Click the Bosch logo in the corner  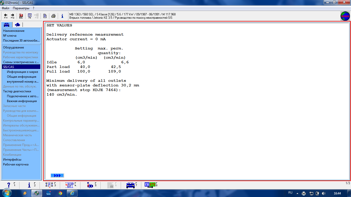click(345, 16)
